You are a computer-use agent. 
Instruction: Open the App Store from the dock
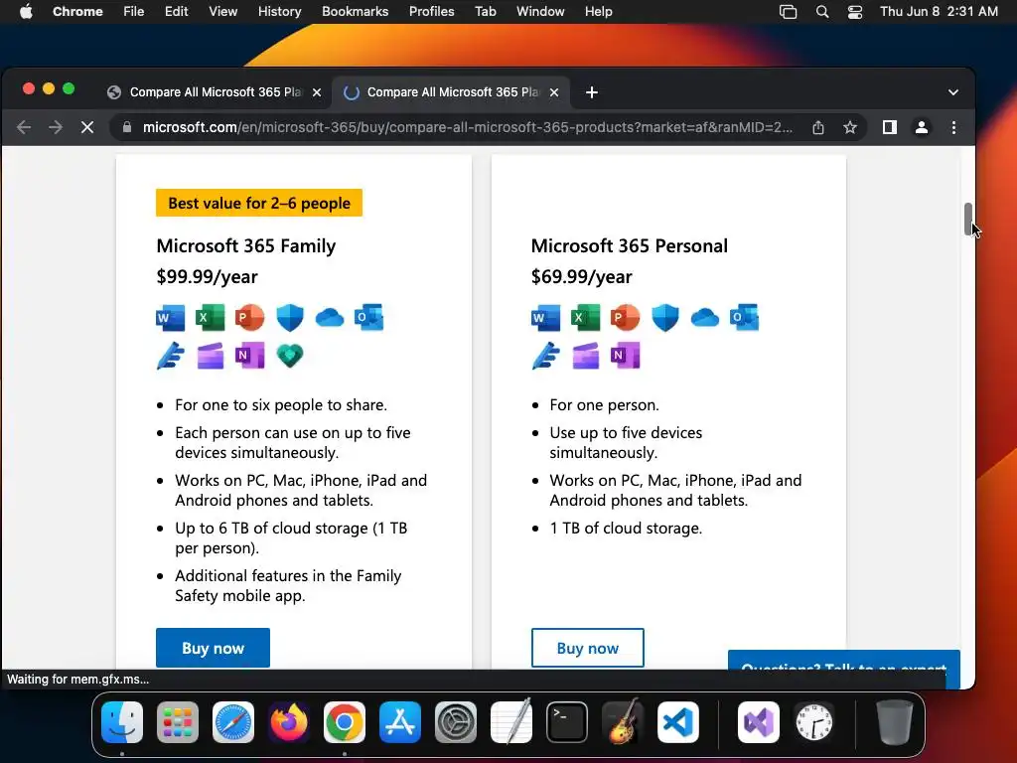[x=400, y=722]
